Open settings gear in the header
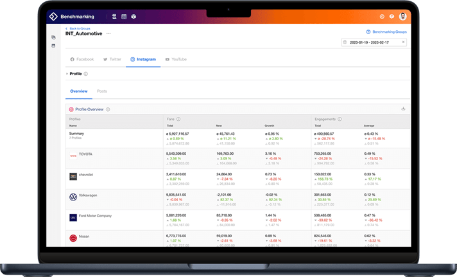 click(x=382, y=17)
